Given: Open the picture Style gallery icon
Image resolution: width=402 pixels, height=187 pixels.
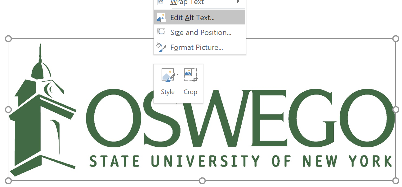Looking at the screenshot, I should pyautogui.click(x=168, y=75).
